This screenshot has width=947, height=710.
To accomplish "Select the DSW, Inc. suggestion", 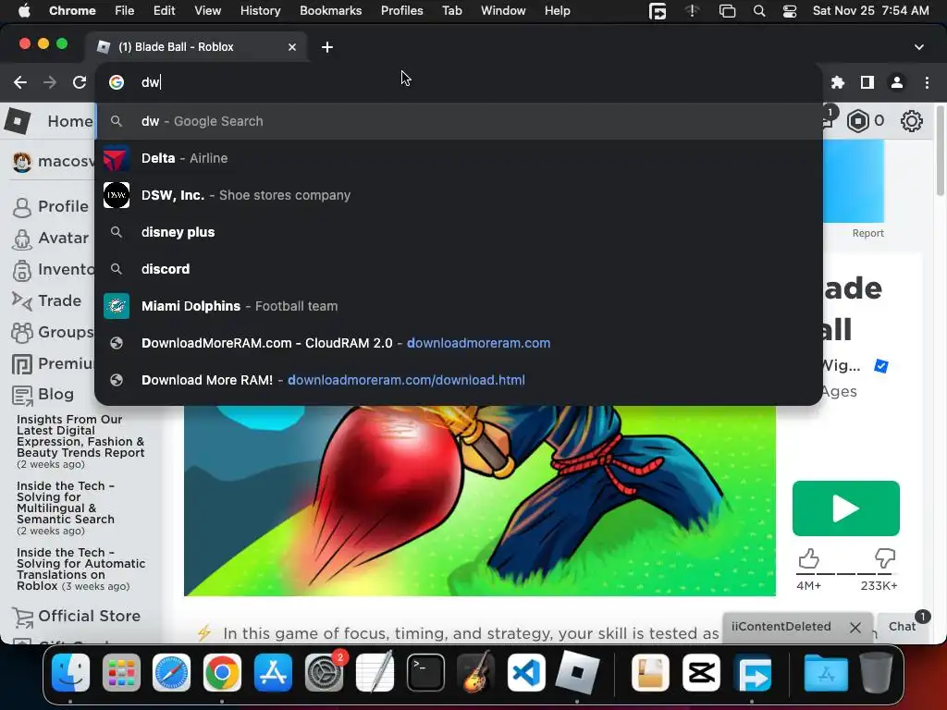I will coord(459,195).
